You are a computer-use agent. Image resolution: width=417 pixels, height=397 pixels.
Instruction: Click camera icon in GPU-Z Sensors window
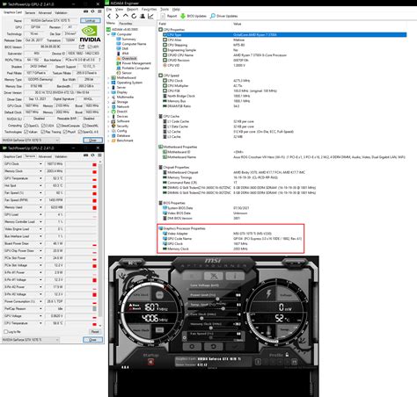tap(85, 155)
